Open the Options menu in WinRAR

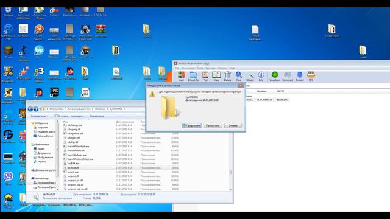coord(222,68)
